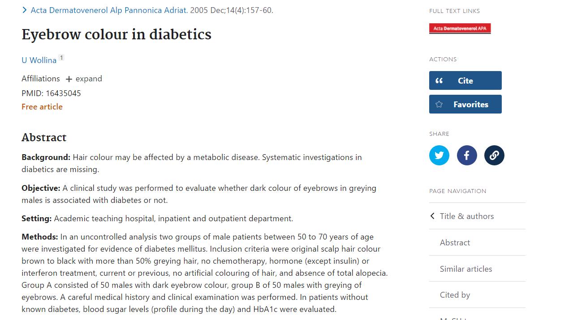
Task: Click the quote icon on the Cite button
Action: click(439, 81)
